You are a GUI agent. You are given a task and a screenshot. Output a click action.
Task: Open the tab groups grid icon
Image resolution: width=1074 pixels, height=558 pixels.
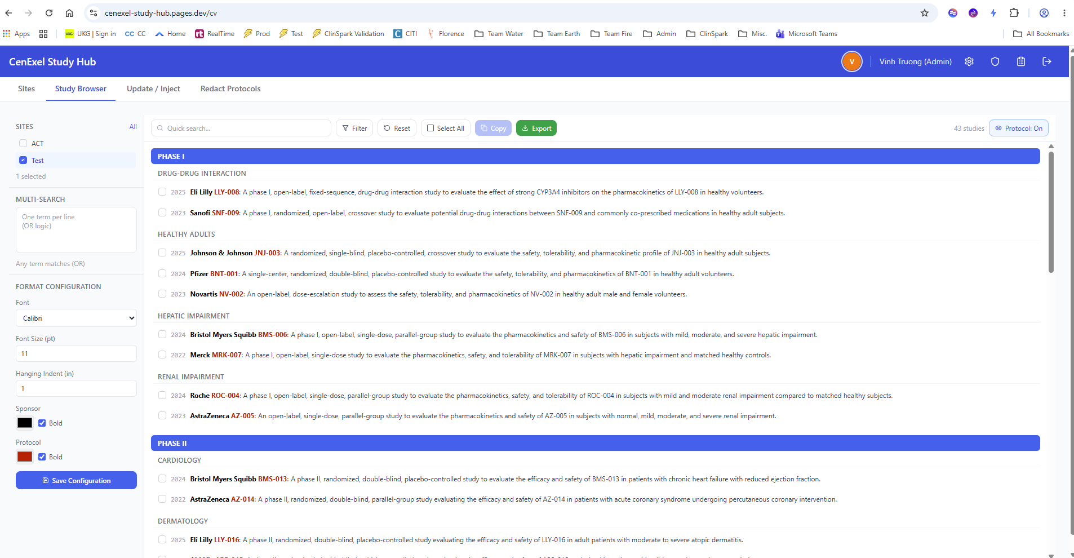tap(43, 34)
